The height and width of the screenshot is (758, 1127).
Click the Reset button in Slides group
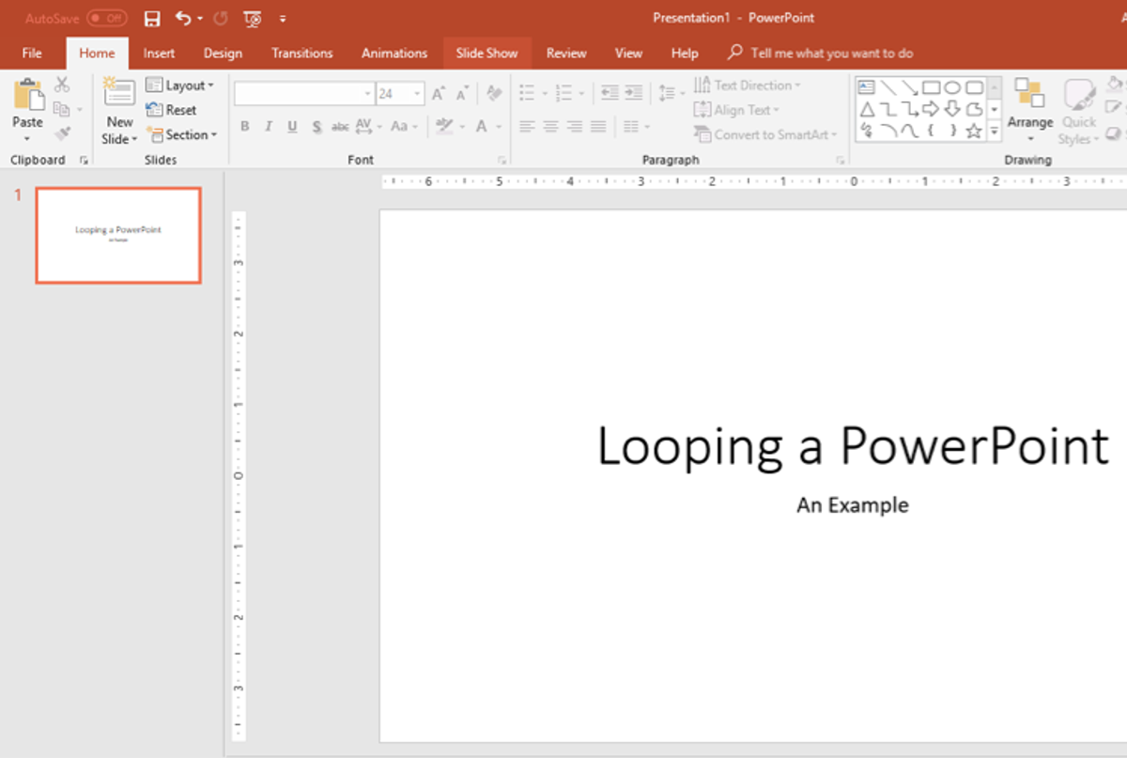tap(175, 110)
